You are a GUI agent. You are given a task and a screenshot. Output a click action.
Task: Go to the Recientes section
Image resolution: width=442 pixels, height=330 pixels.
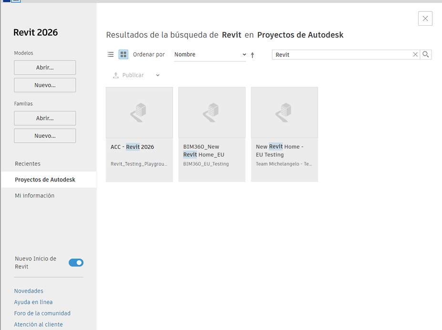[28, 164]
